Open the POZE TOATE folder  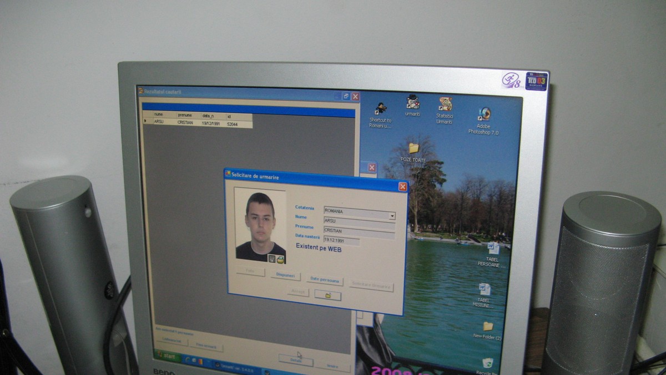tap(413, 152)
